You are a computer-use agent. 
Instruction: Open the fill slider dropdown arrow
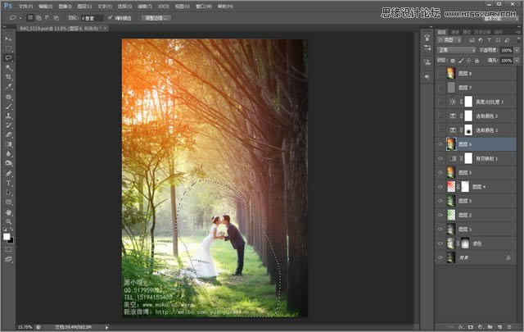[x=517, y=61]
